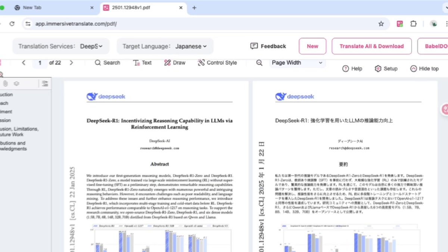Click the deepseek logo on the original page

[106, 96]
